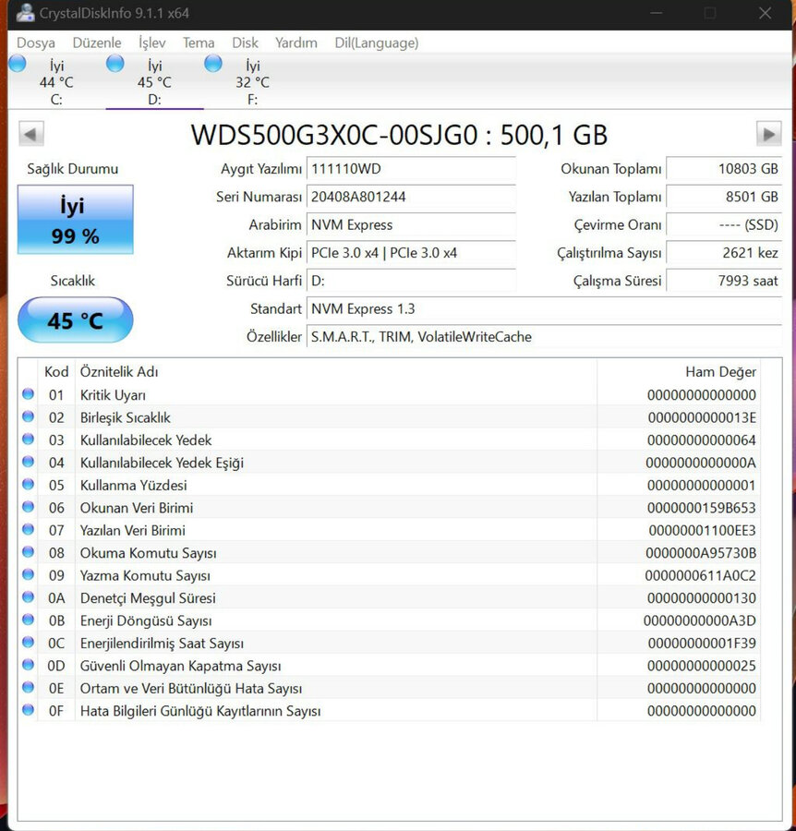This screenshot has width=796, height=831.
Task: Click the CrystalDiskInfo app icon in title bar
Action: (x=25, y=13)
